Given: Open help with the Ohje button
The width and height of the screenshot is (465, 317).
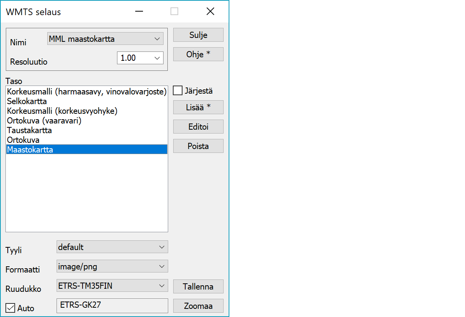Looking at the screenshot, I should 198,54.
